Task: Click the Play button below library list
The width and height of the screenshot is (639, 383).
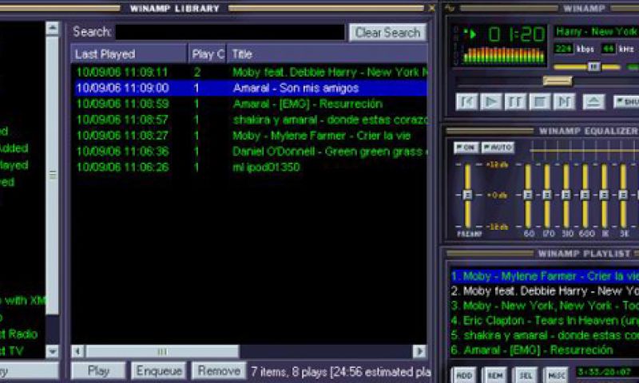Action: click(x=98, y=371)
